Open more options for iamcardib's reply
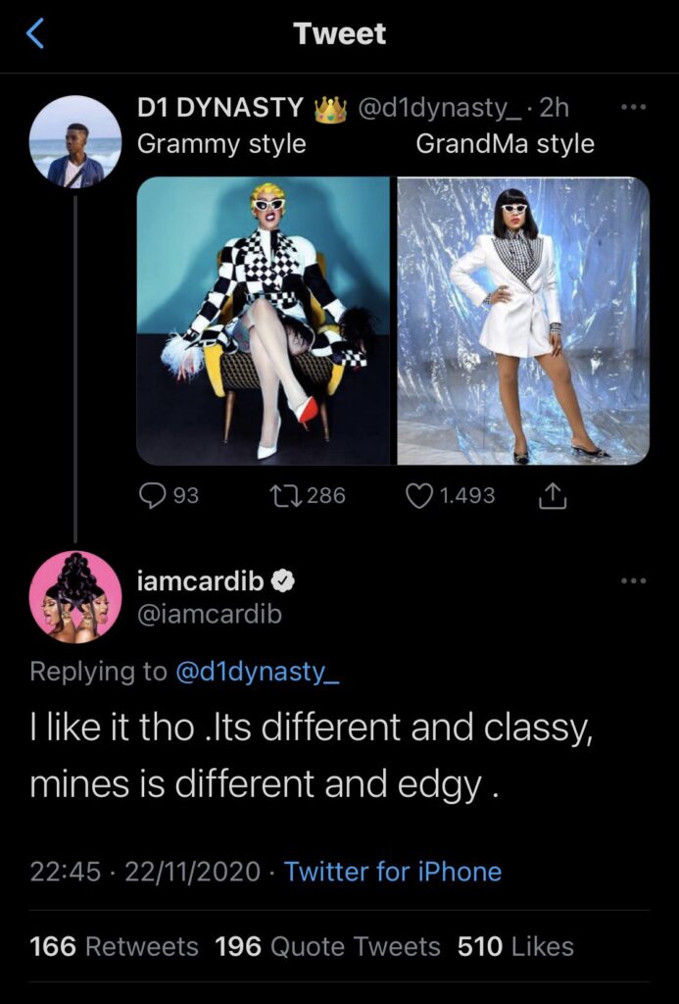Screen dimensions: 679x1004 634,580
